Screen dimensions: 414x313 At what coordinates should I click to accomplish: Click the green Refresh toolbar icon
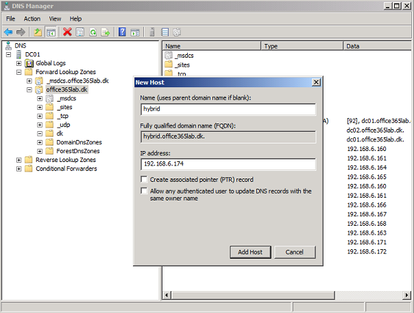tap(93, 32)
